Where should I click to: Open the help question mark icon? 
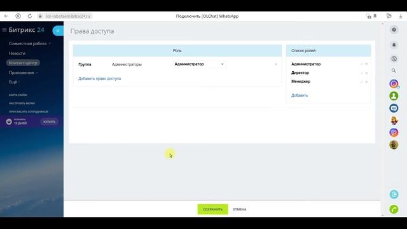tap(394, 30)
